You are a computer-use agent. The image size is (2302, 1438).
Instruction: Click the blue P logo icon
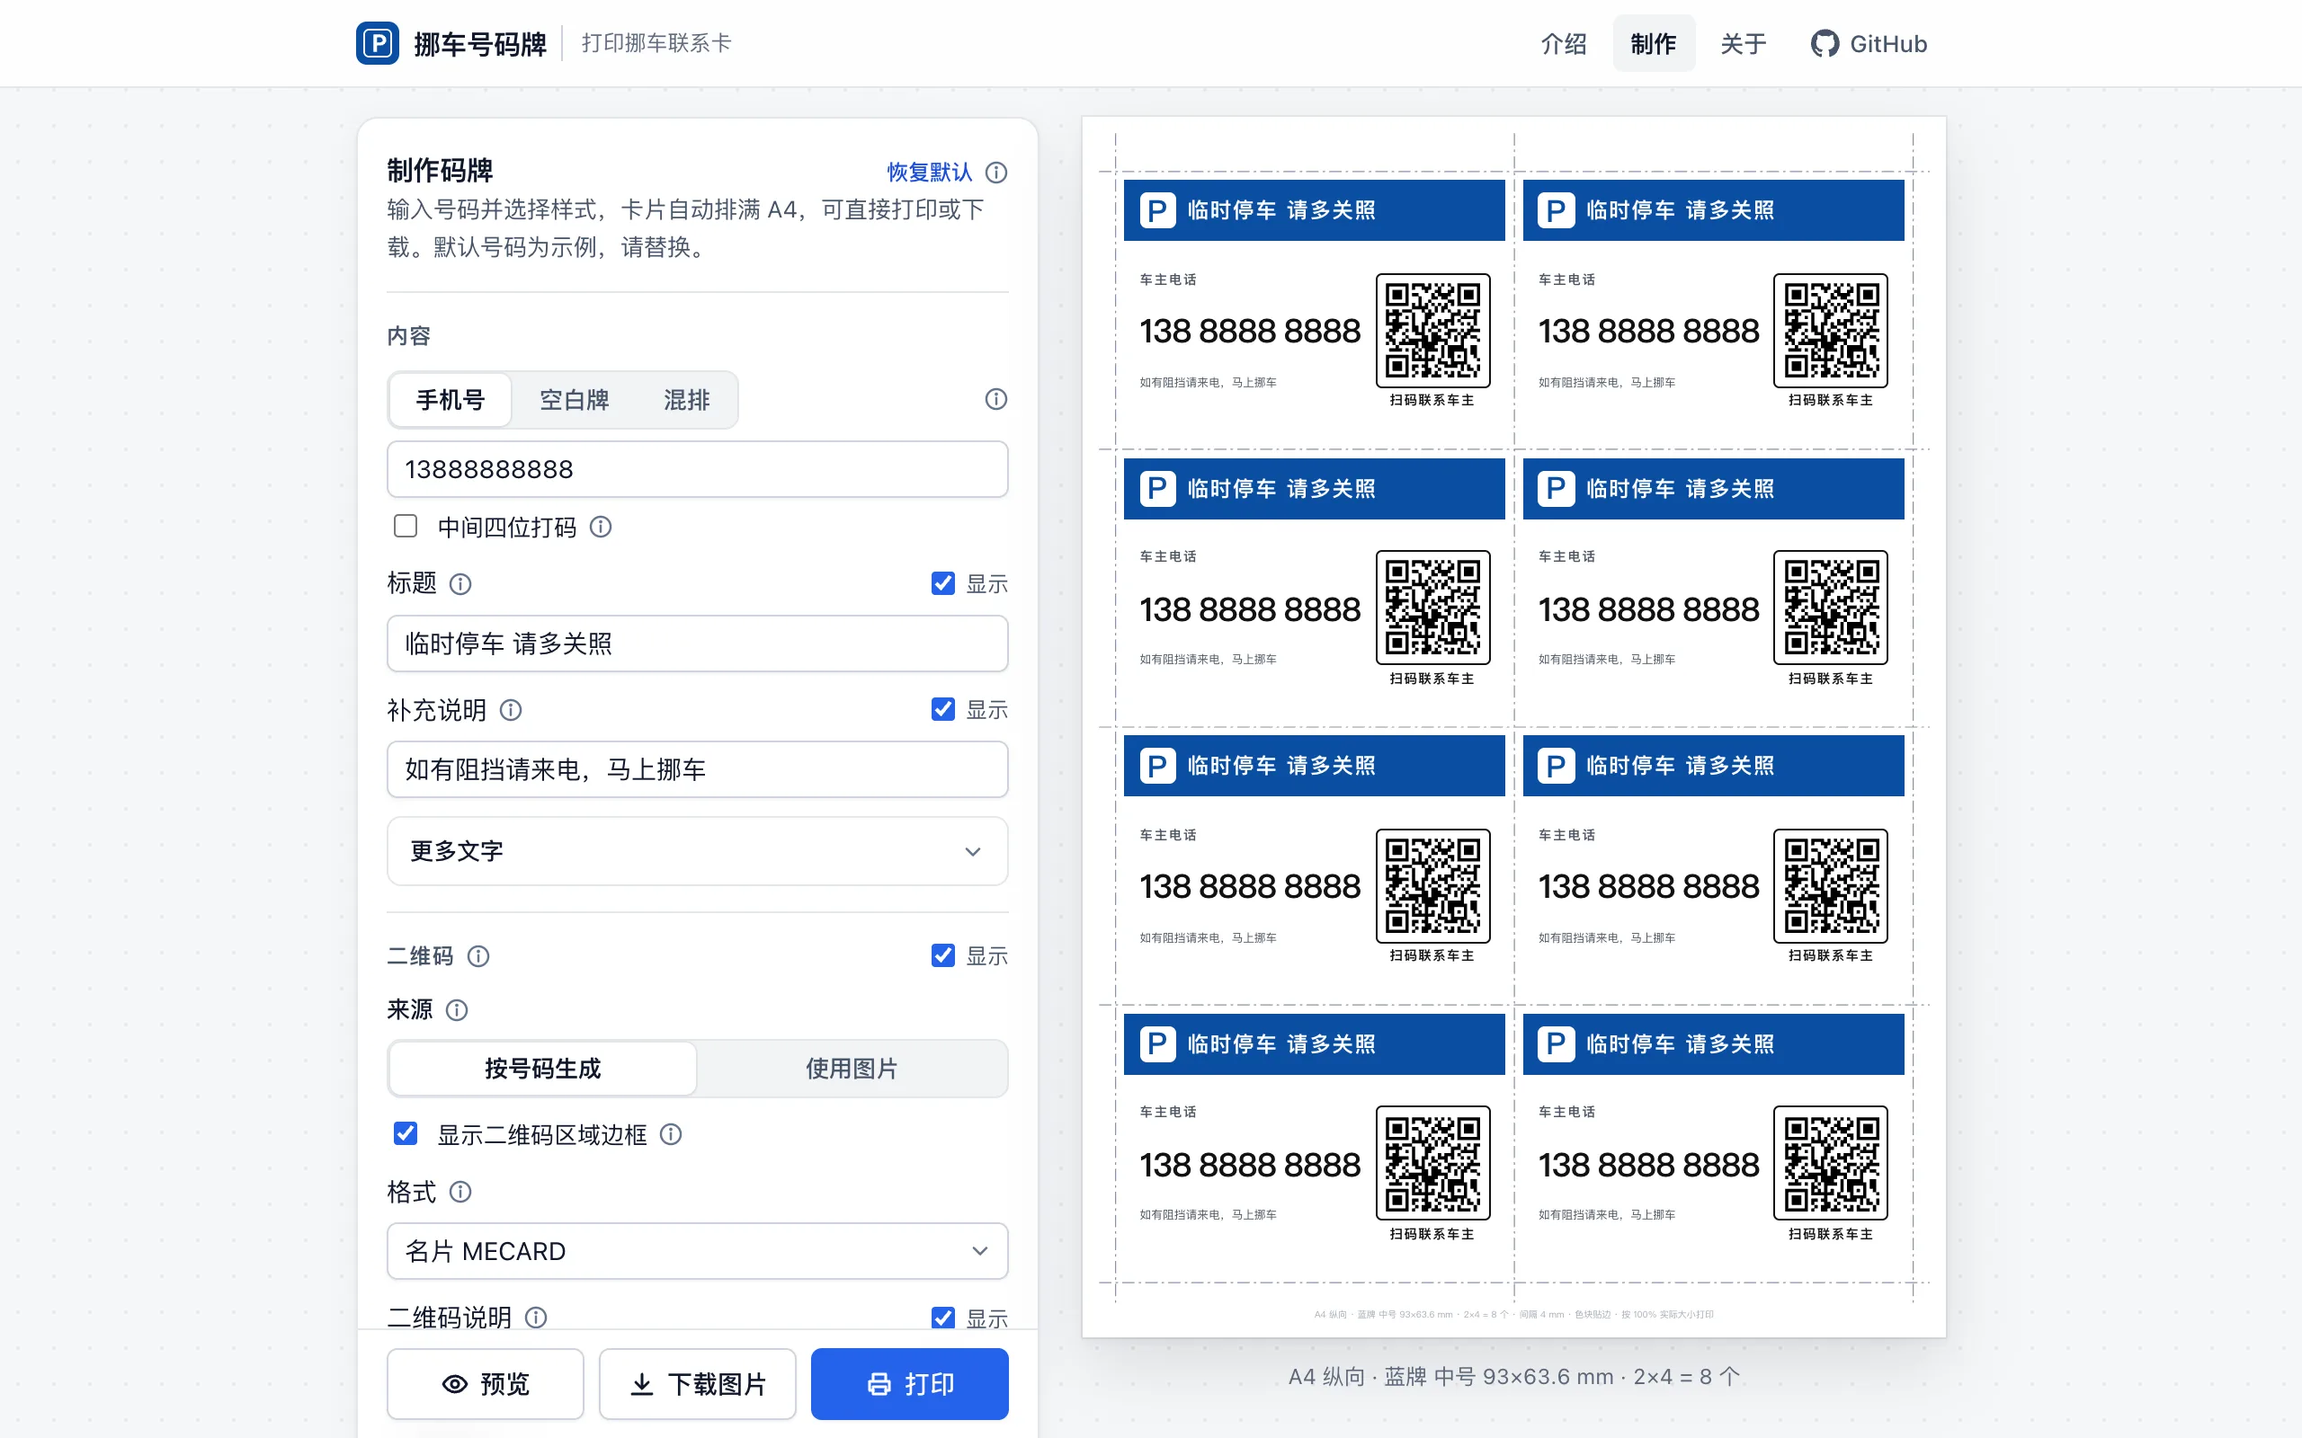(x=378, y=43)
